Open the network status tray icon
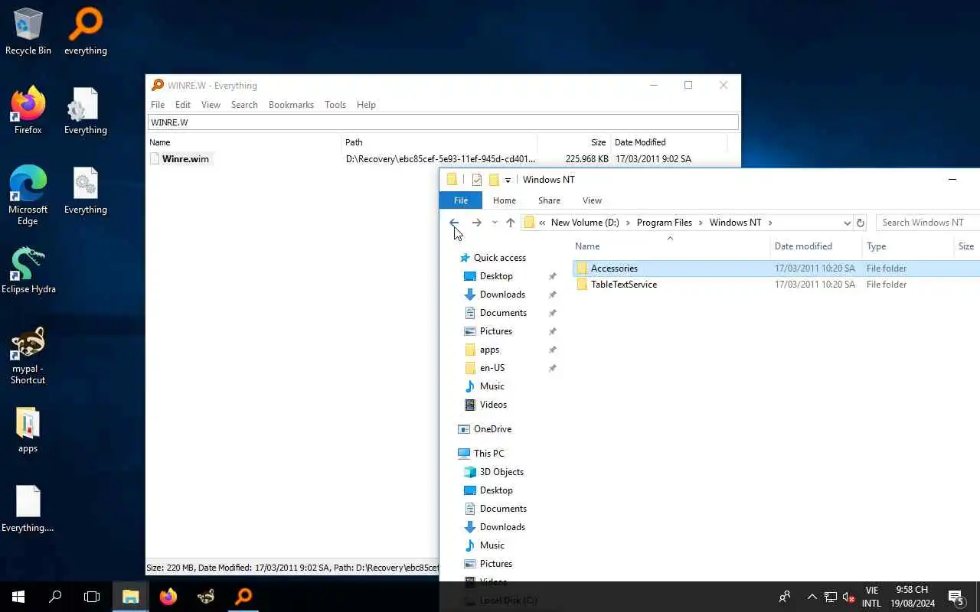Image resolution: width=980 pixels, height=612 pixels. [830, 597]
